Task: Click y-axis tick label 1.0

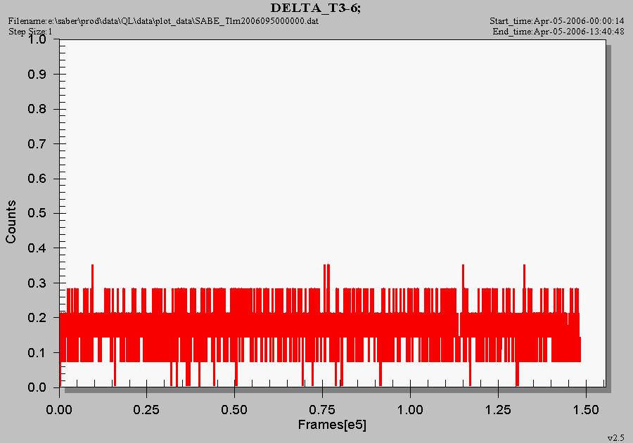Action: 37,39
